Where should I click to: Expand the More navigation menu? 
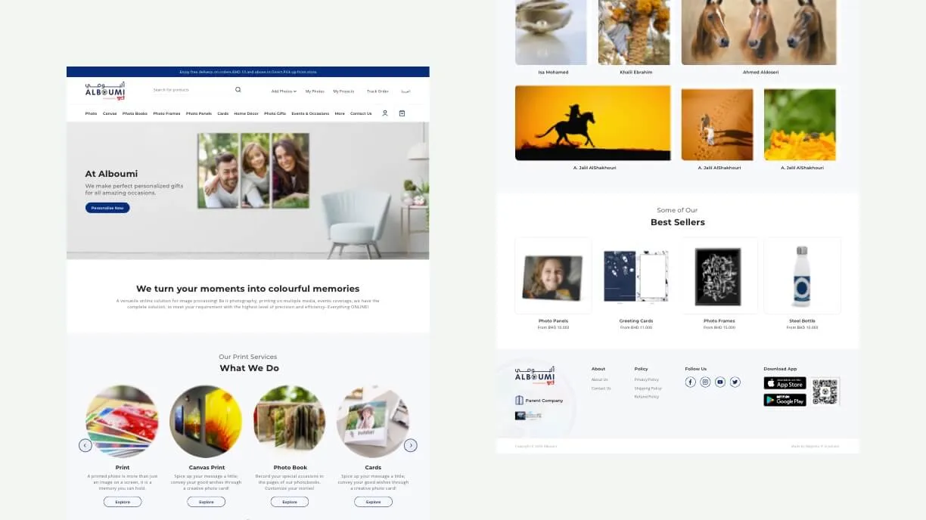point(340,113)
